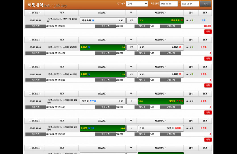Enable the 경기일시 checkbox for the 151회차 bet
The image size is (237, 154).
[30, 121]
